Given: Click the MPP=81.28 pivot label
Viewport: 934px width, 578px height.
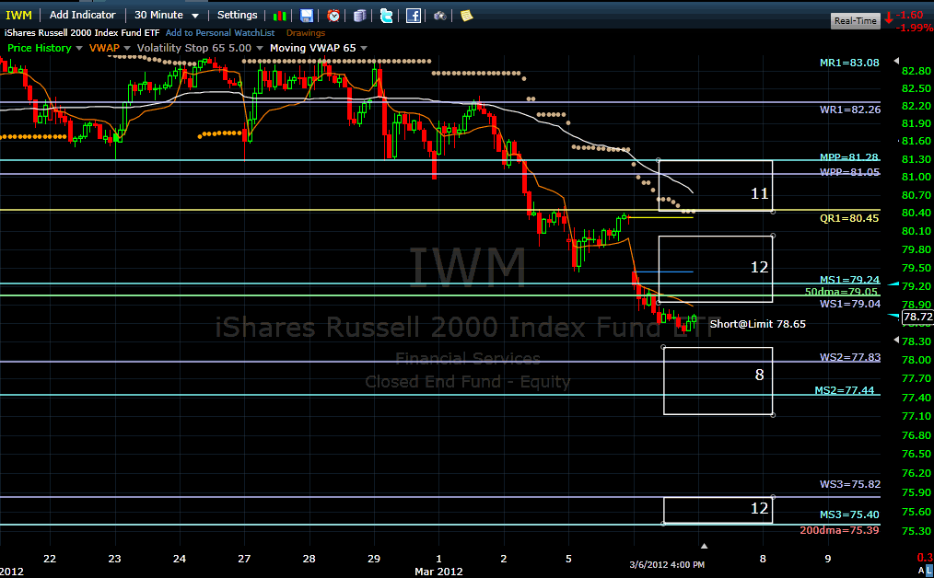Looking at the screenshot, I should (850, 157).
